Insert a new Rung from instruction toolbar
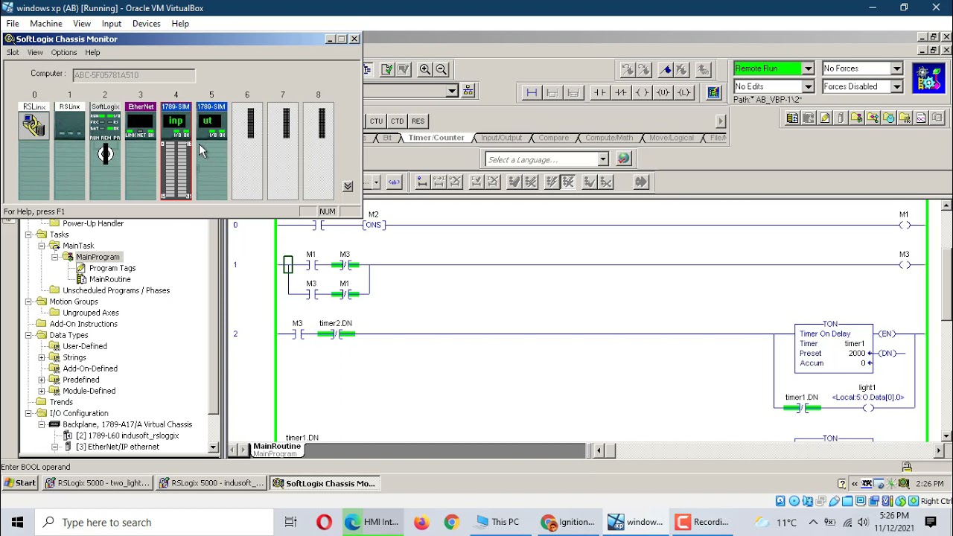The width and height of the screenshot is (953, 536). [532, 92]
